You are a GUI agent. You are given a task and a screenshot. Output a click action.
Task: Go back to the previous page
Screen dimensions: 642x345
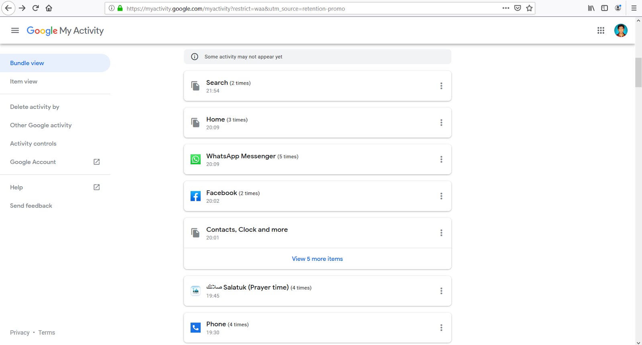[8, 8]
